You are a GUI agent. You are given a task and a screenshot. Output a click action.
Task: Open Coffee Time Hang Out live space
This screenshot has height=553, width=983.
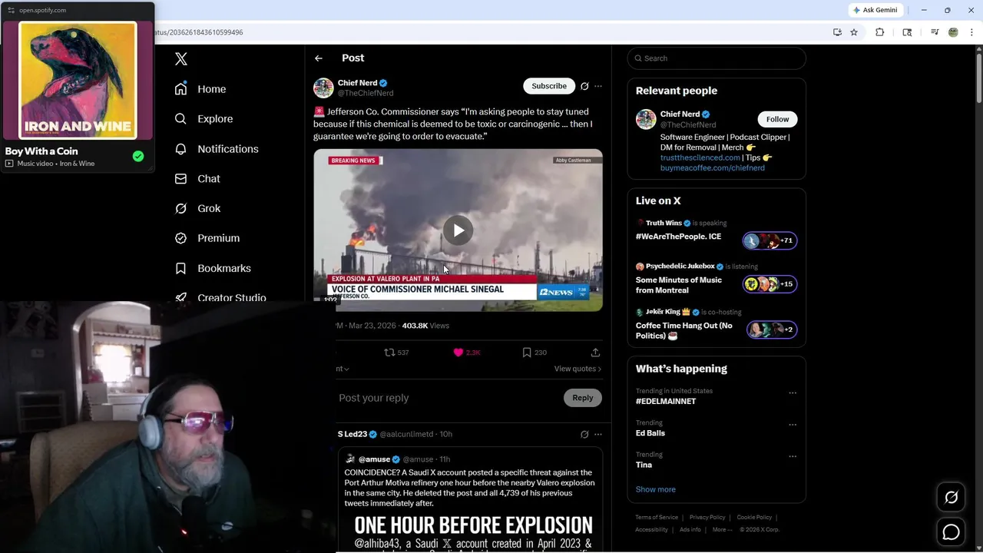point(717,325)
